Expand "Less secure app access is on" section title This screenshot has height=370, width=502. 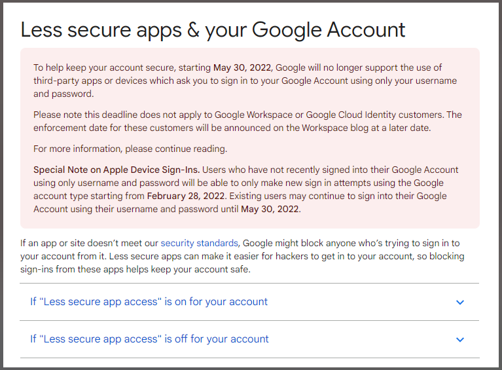149,302
